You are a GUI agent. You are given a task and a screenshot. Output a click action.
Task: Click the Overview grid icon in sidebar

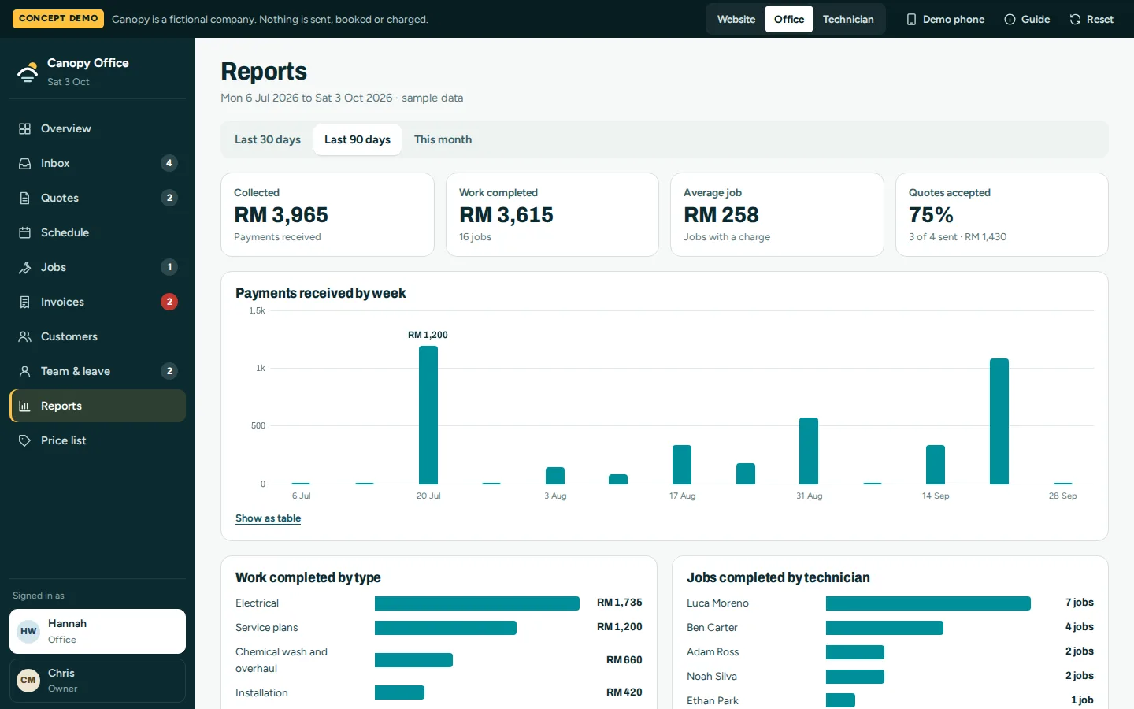pyautogui.click(x=25, y=128)
